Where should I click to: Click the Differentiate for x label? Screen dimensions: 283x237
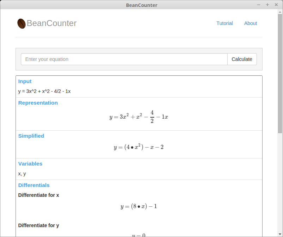pyautogui.click(x=38, y=195)
